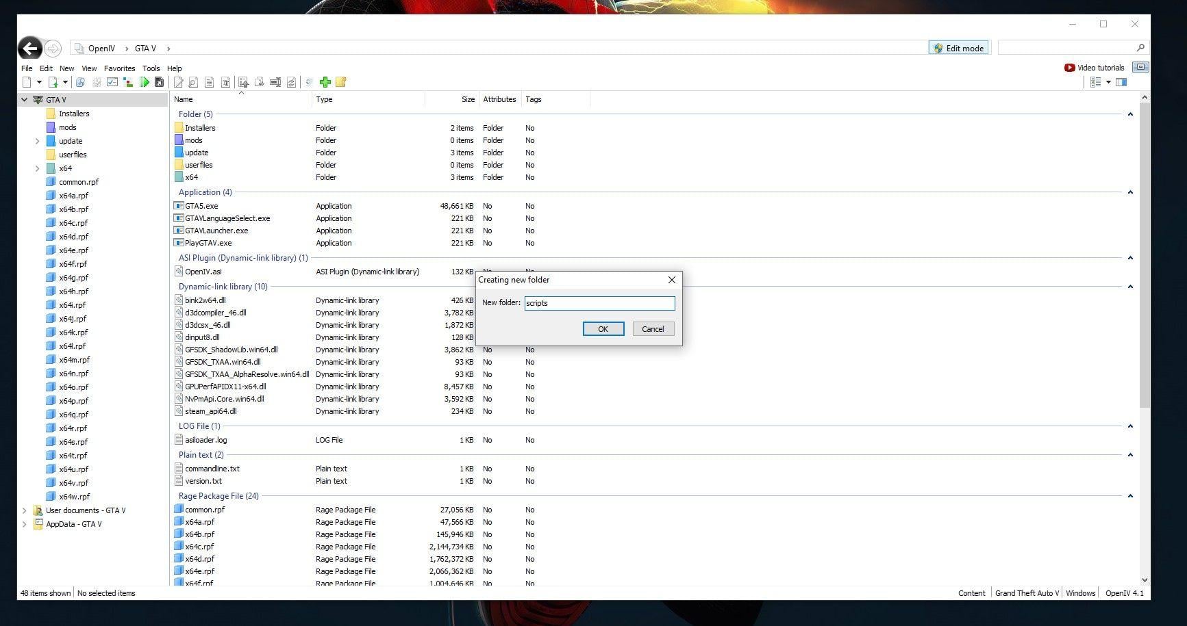Click the magnifier search icon in search box
This screenshot has height=626, width=1187.
coord(1140,48)
